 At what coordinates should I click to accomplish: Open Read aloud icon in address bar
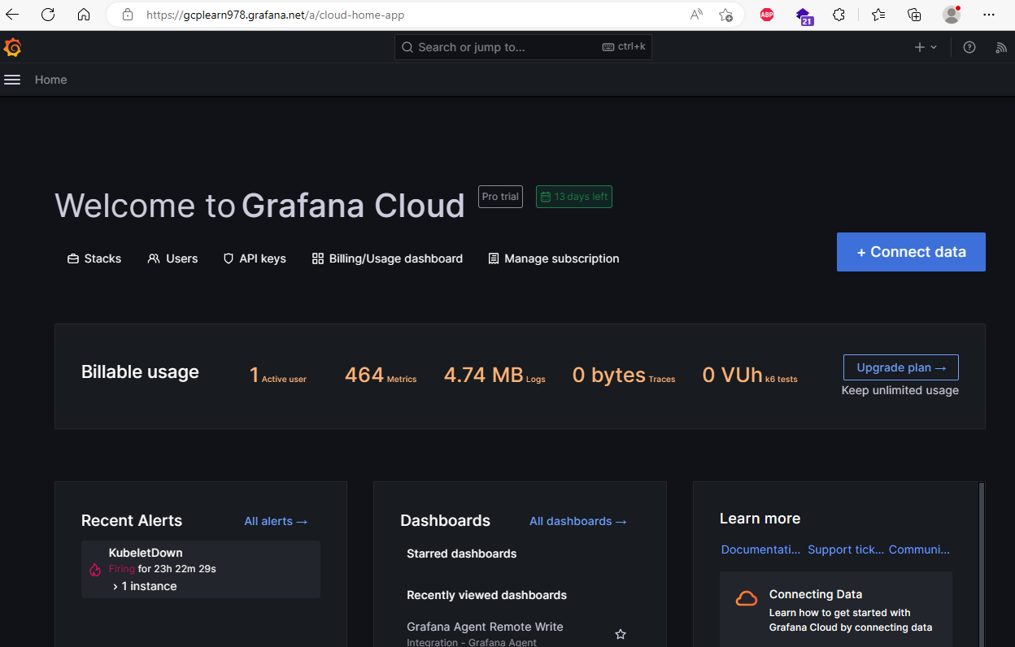tap(696, 15)
